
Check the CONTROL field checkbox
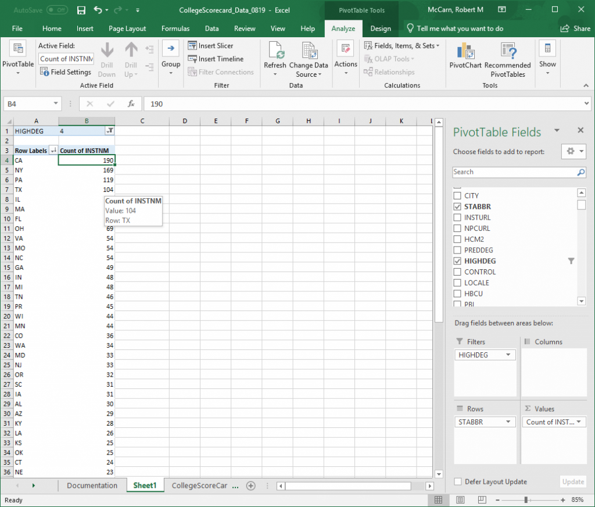[457, 272]
